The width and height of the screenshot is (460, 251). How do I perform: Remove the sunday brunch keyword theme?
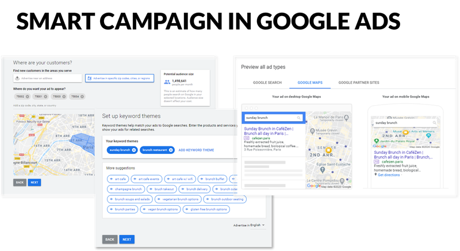pyautogui.click(x=134, y=150)
